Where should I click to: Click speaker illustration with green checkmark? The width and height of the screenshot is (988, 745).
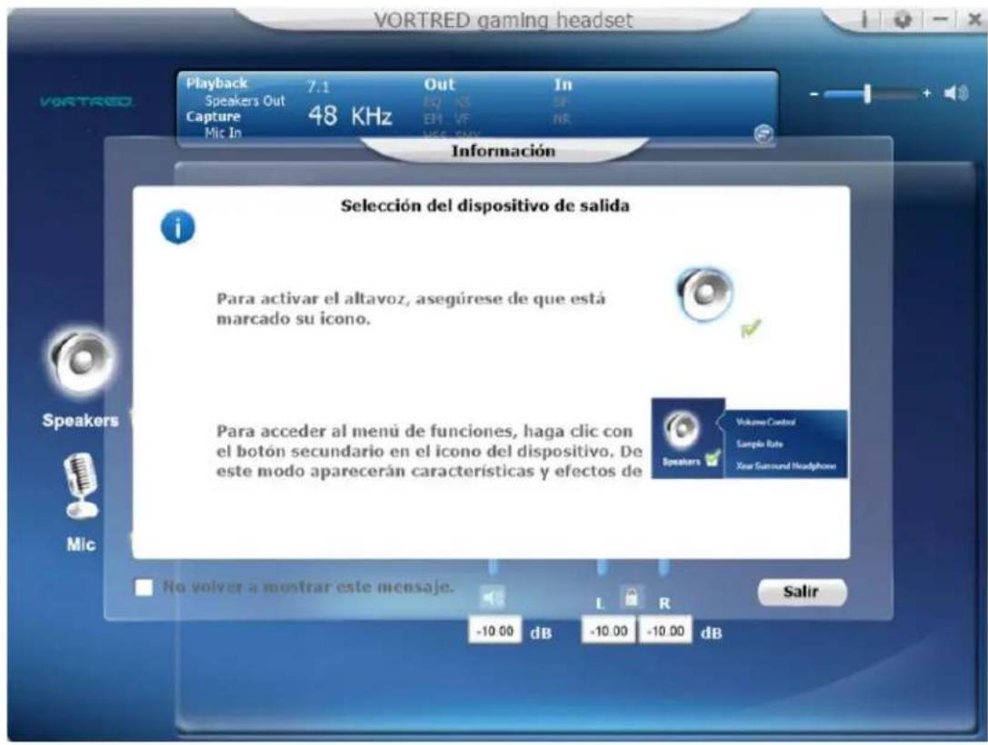(x=717, y=303)
